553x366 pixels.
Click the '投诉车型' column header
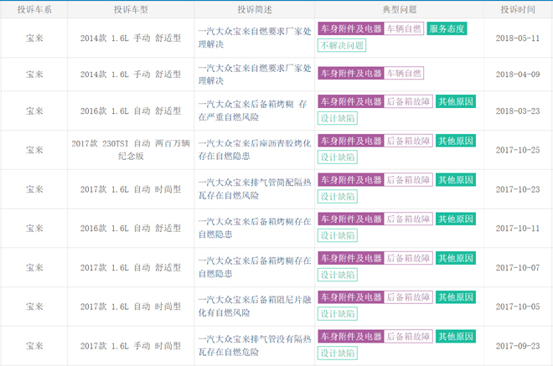[131, 9]
